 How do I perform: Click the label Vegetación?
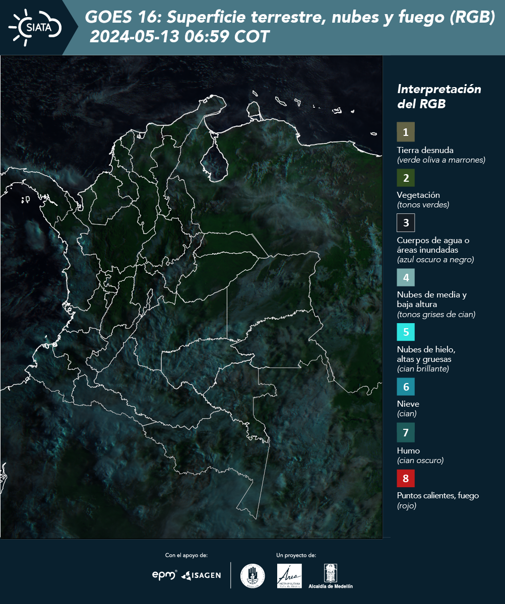pos(418,195)
